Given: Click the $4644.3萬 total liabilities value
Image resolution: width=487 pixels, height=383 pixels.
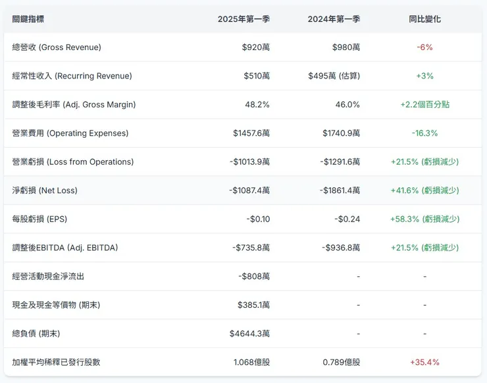Looking at the screenshot, I should coord(249,334).
